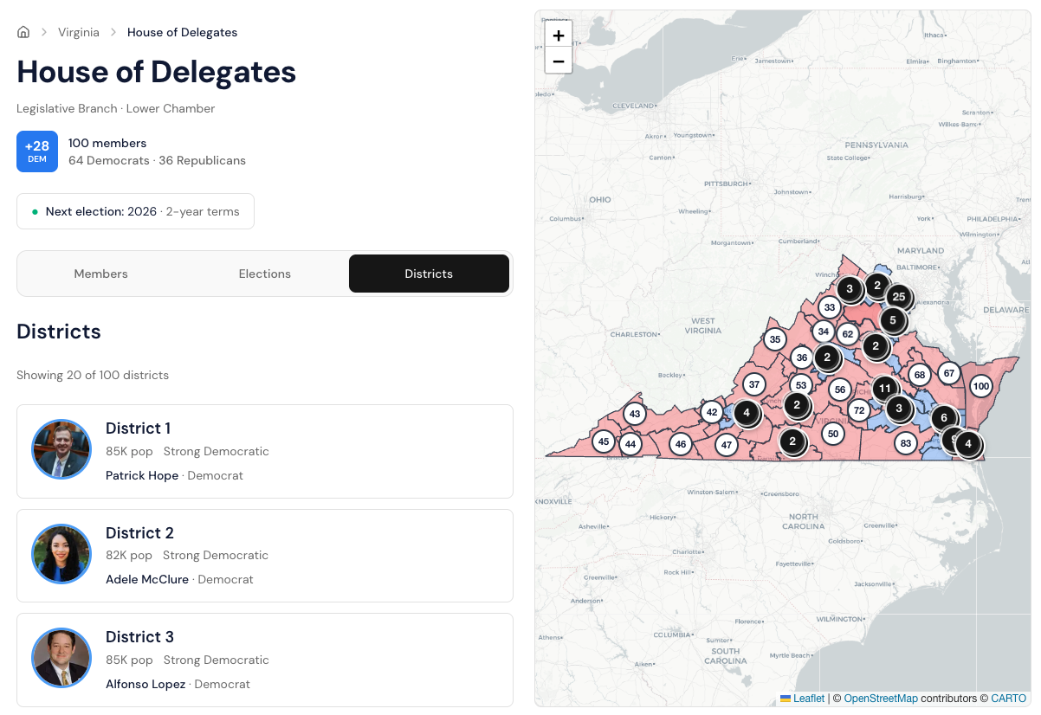This screenshot has width=1041, height=715.
Task: Switch to the Elections tab
Action: [x=265, y=274]
